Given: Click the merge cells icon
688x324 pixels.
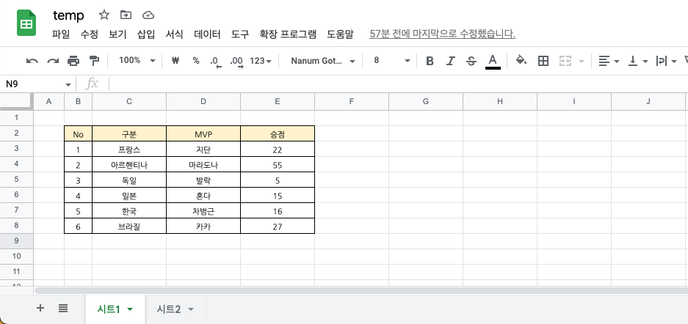Looking at the screenshot, I should (565, 61).
